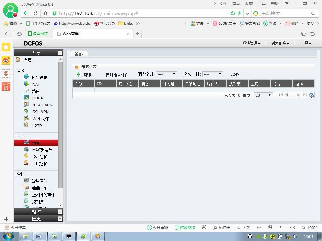Screen dimensions: 322x241
Task: Open favorites star in side panel
Action: click(6, 47)
